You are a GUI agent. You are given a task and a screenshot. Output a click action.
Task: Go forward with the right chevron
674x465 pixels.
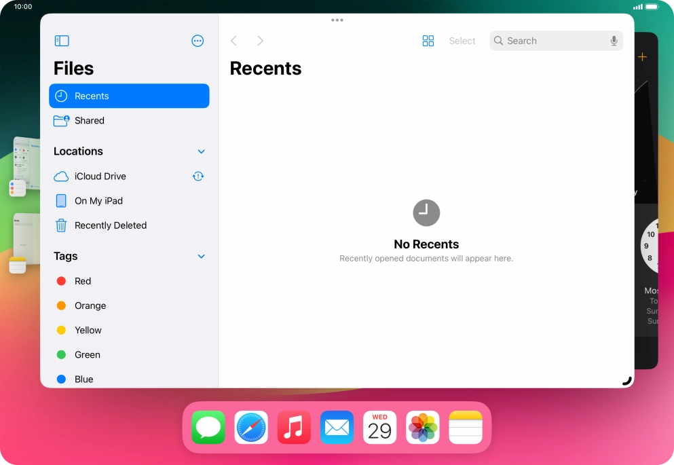[x=260, y=41]
